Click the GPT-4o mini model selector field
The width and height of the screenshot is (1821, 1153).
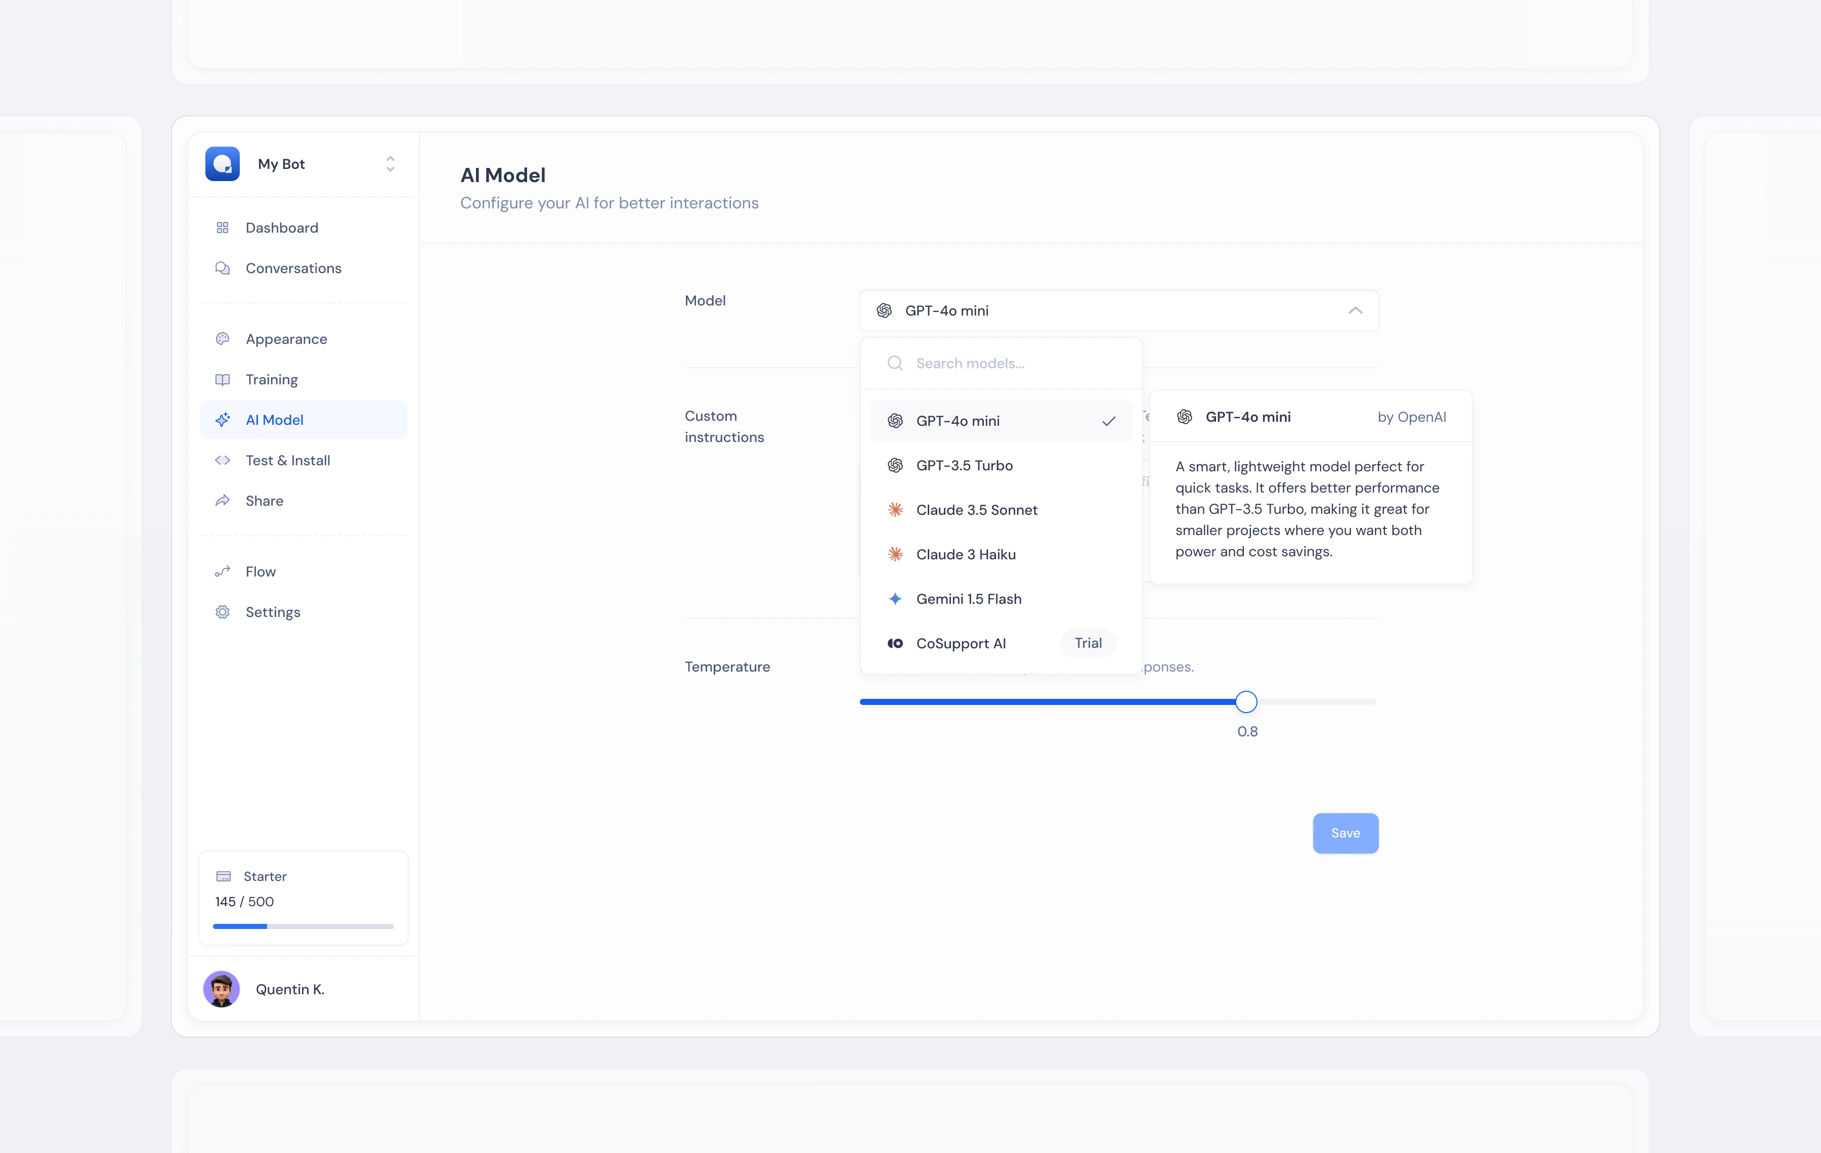pos(1119,311)
